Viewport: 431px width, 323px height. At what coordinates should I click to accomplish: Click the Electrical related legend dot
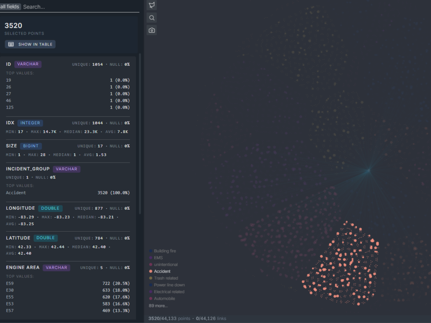151,292
